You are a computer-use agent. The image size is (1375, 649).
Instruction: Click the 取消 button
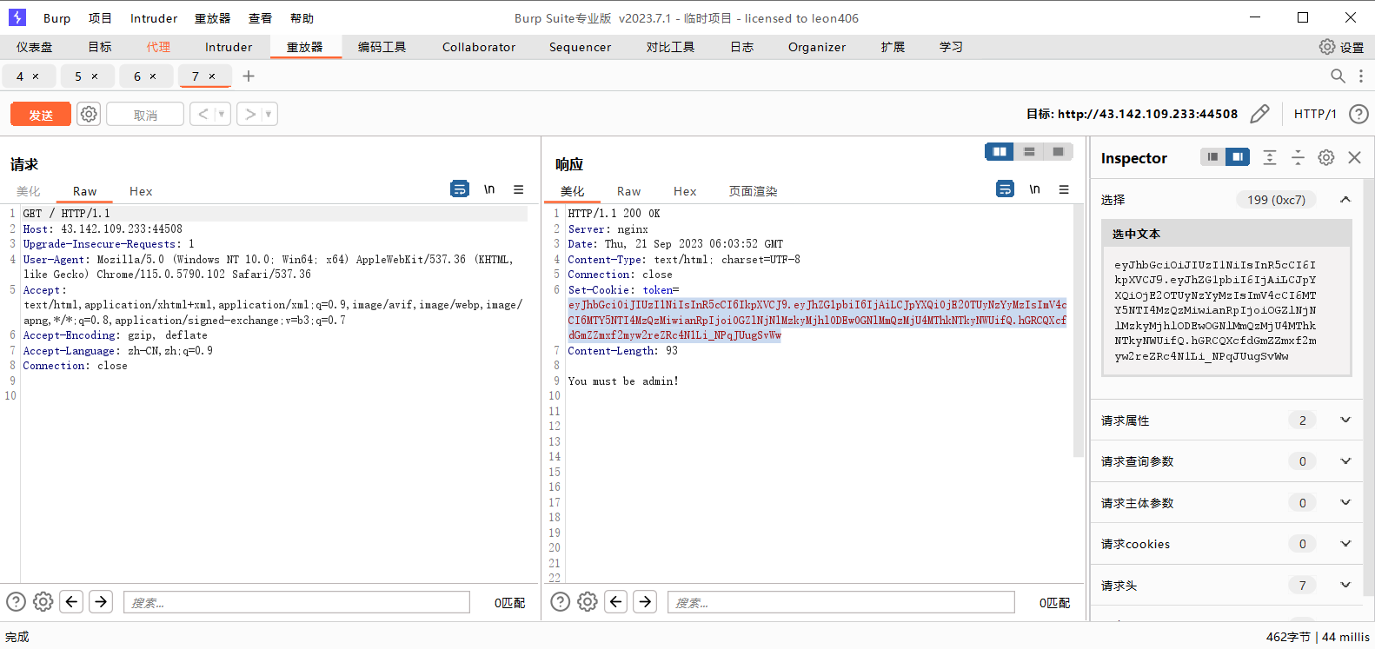(x=145, y=114)
